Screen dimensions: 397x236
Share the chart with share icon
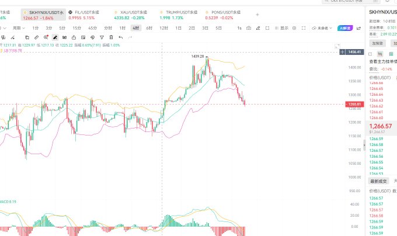[x=359, y=28]
